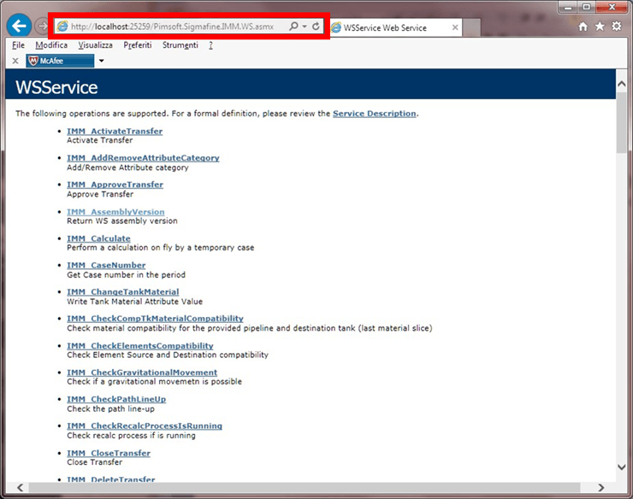Open the ? help menu
Viewport: 633px width, 499px height.
click(210, 45)
